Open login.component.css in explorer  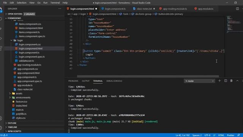[30, 45]
